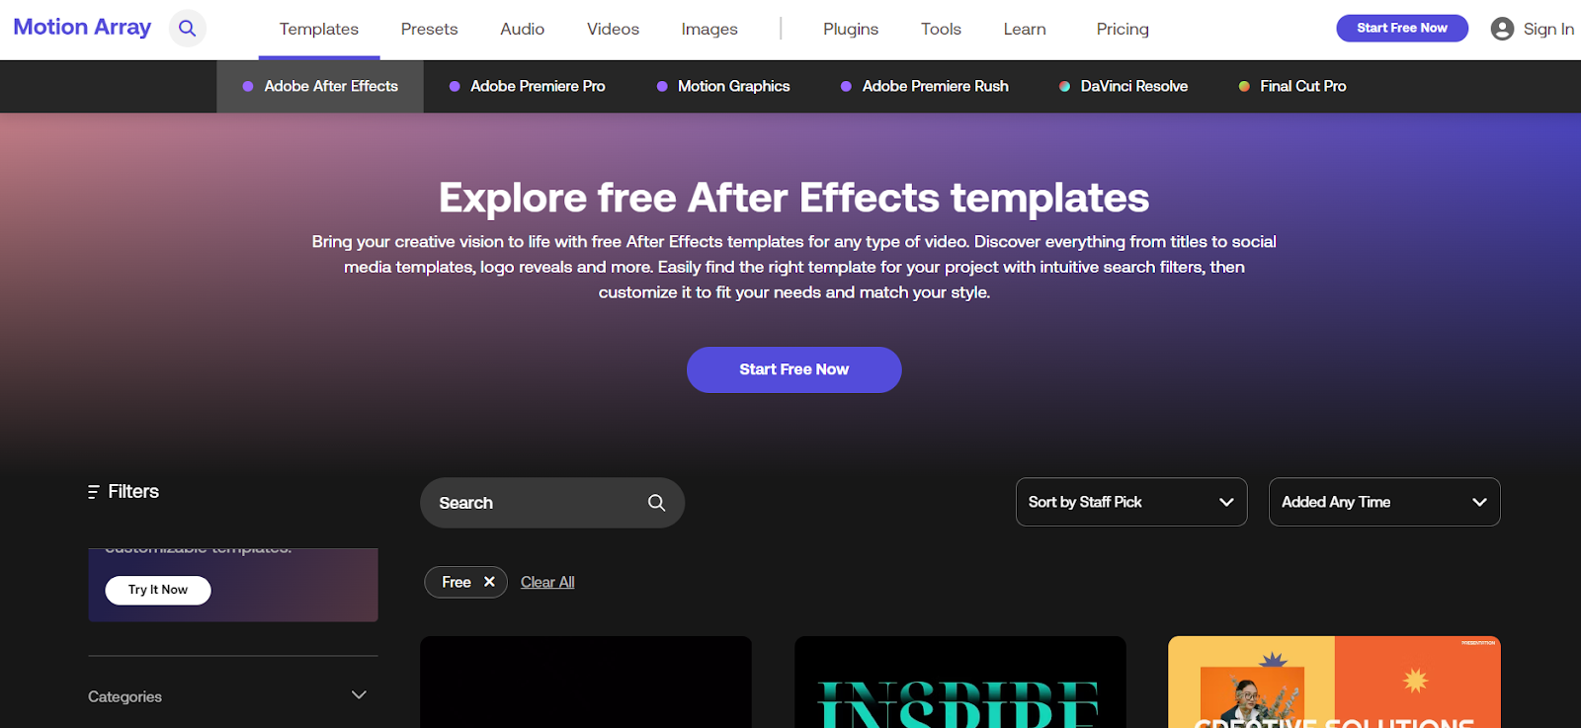
Task: Switch to Final Cut Pro tab
Action: pos(1292,86)
